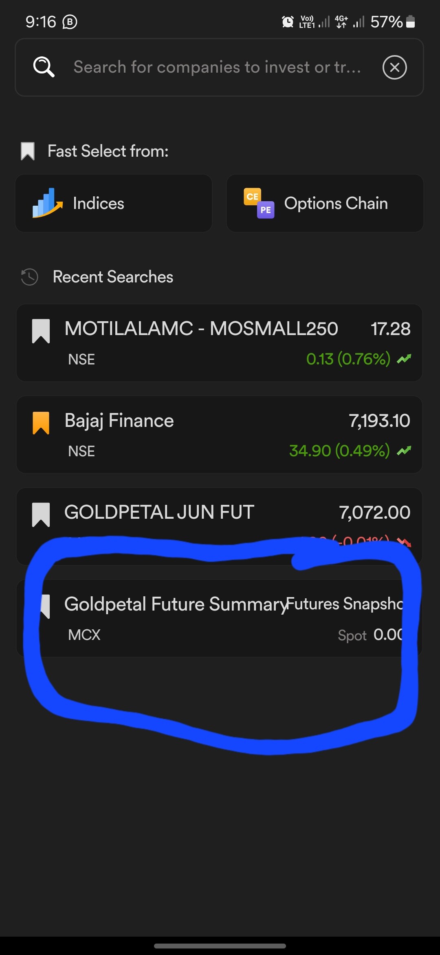Screen dimensions: 440x955
Task: Remove the Bajaj Finance bookmark
Action: 41,422
